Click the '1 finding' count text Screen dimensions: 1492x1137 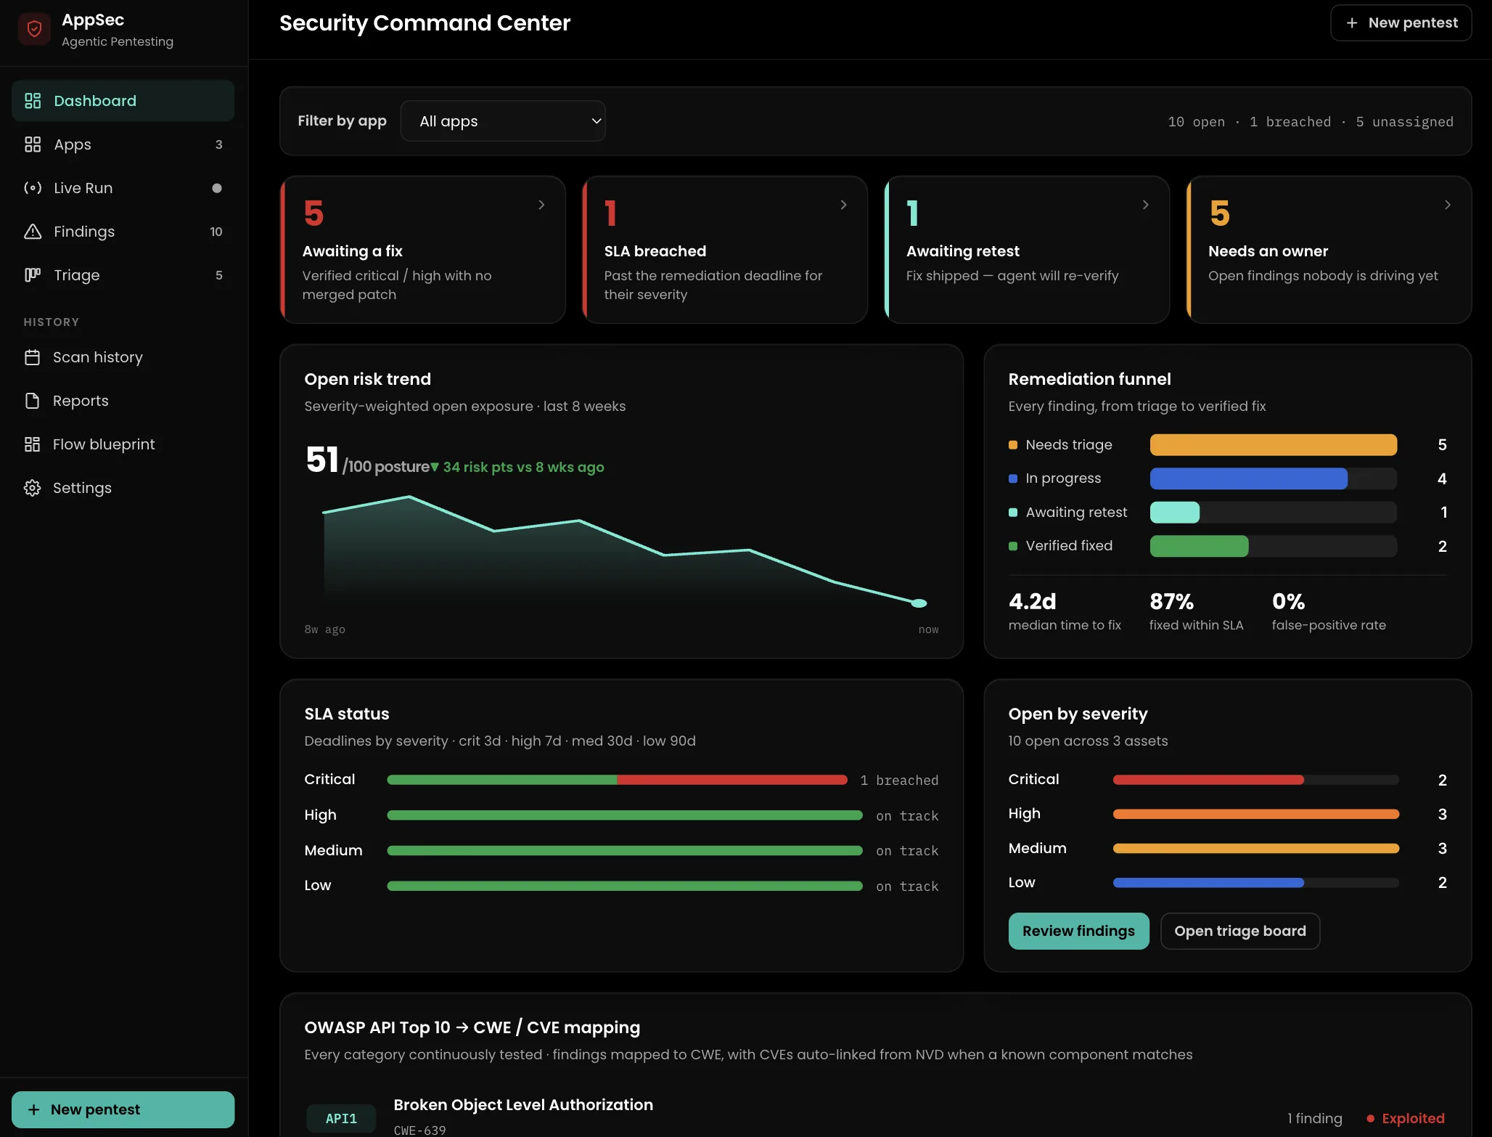tap(1315, 1119)
